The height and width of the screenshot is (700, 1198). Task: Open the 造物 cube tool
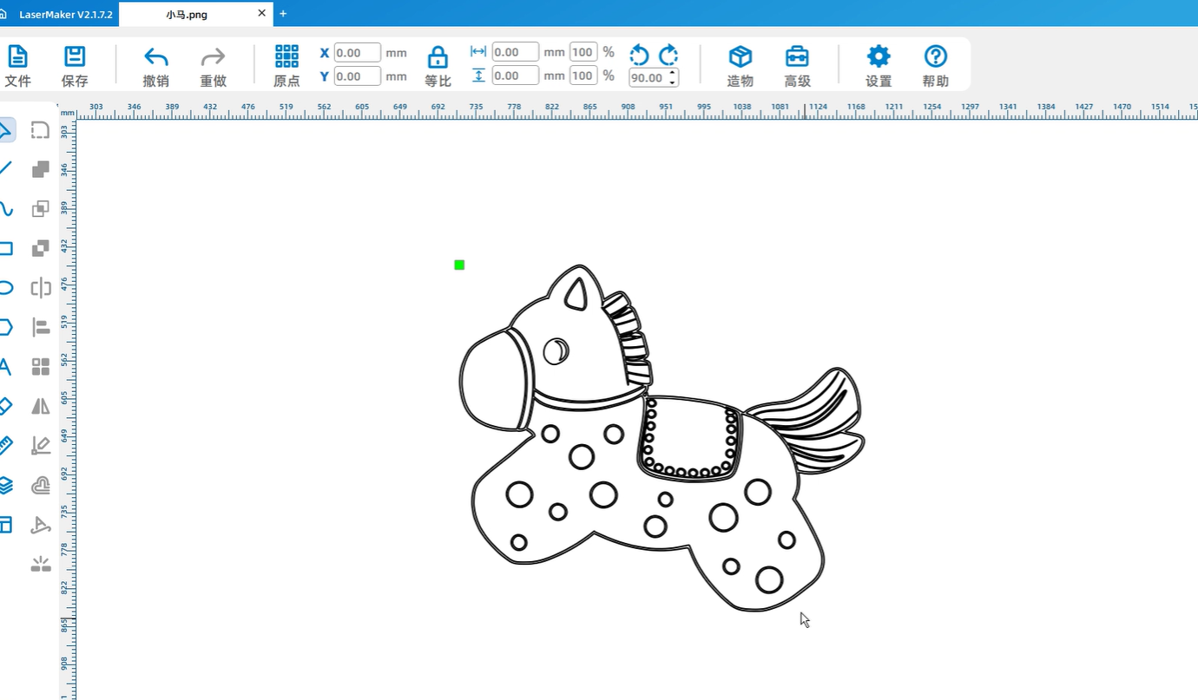(740, 66)
